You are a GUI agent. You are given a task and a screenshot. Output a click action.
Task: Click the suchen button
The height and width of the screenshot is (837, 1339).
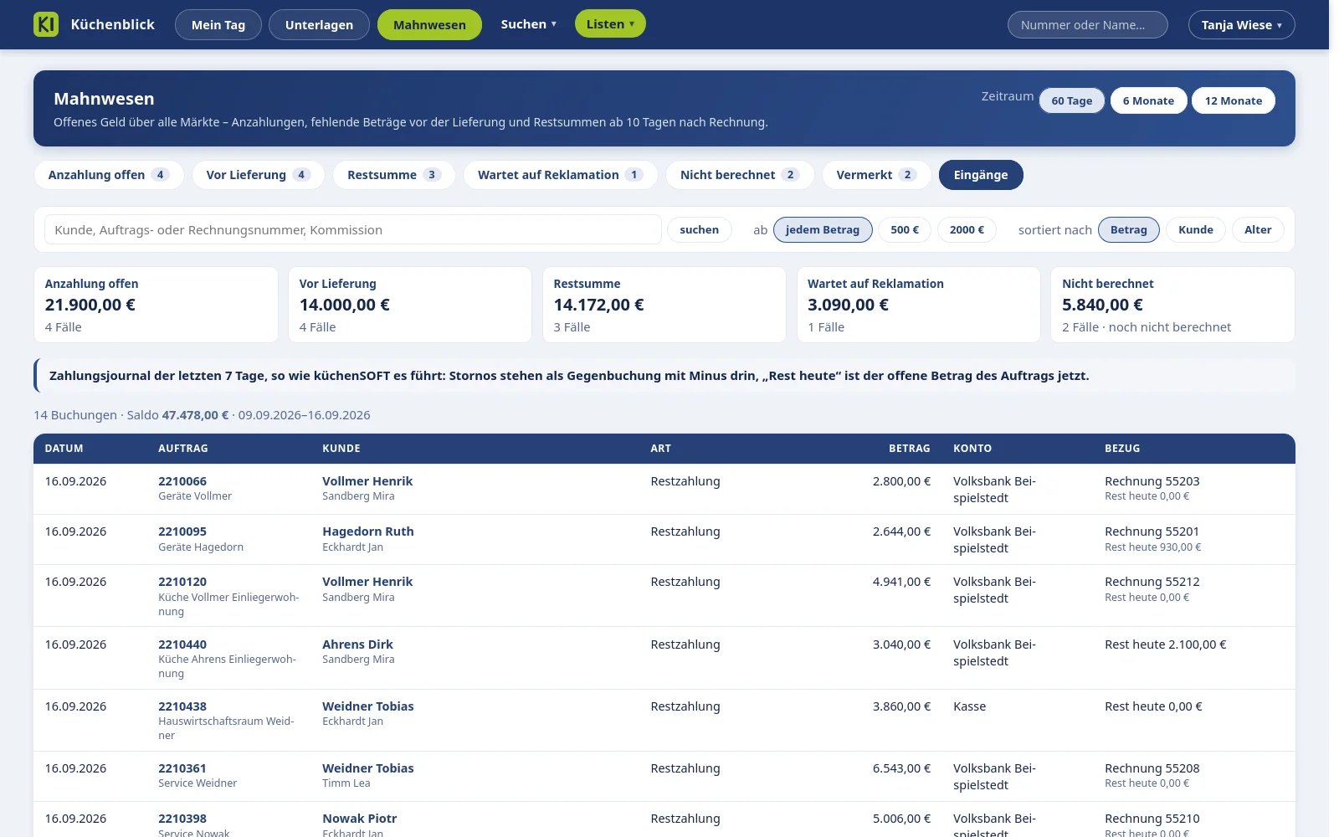(700, 229)
